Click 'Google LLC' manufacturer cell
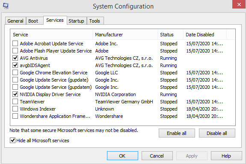This screenshot has height=164, width=246. pyautogui.click(x=107, y=73)
